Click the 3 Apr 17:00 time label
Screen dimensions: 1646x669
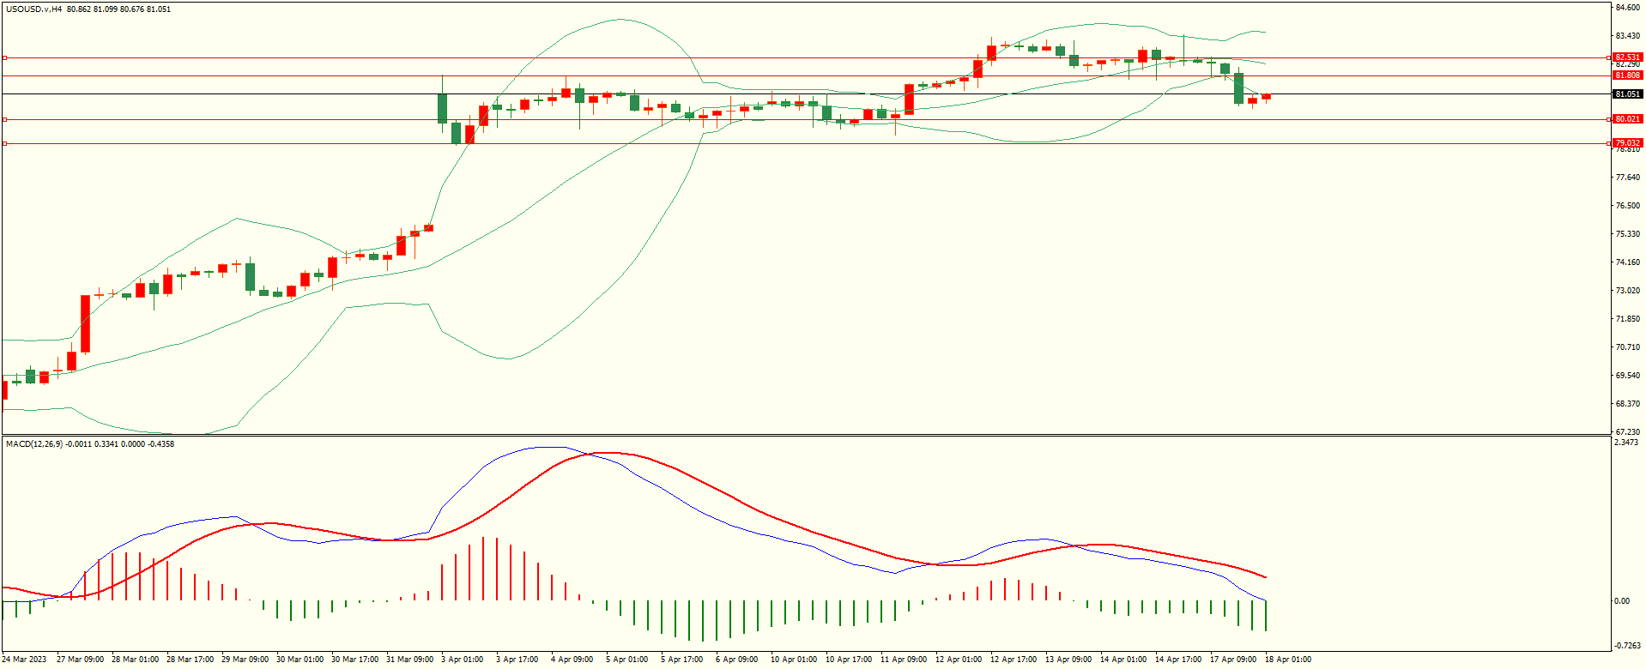click(x=517, y=660)
